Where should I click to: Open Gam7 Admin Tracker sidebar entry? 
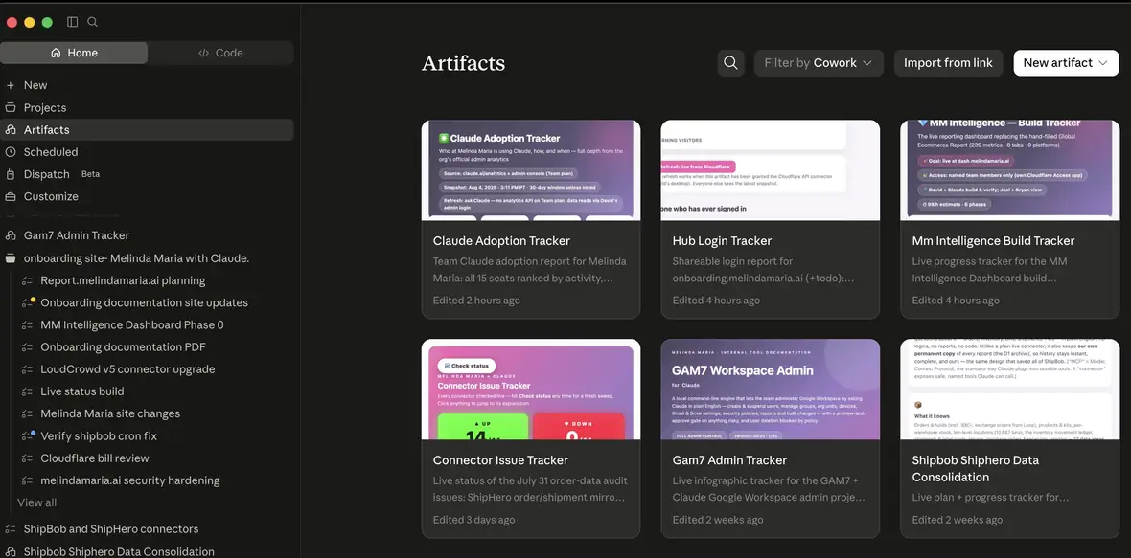pos(148,235)
